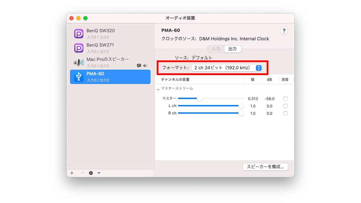The height and width of the screenshot is (203, 361).
Task: Click the Master value 0.313
Action: point(253,99)
